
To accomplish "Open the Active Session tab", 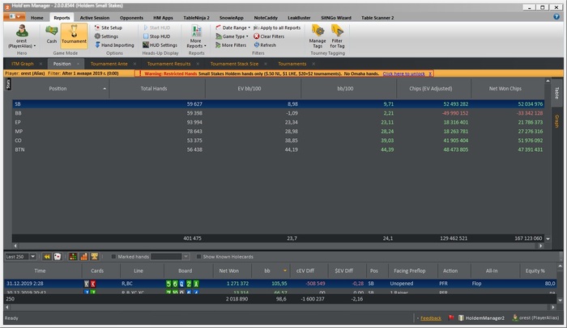I will tap(95, 18).
